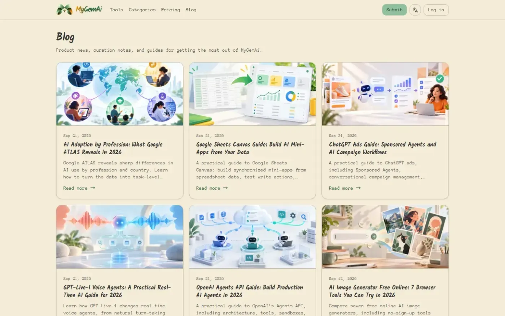
Task: Open the MyGemAi brand name link
Action: [89, 9]
